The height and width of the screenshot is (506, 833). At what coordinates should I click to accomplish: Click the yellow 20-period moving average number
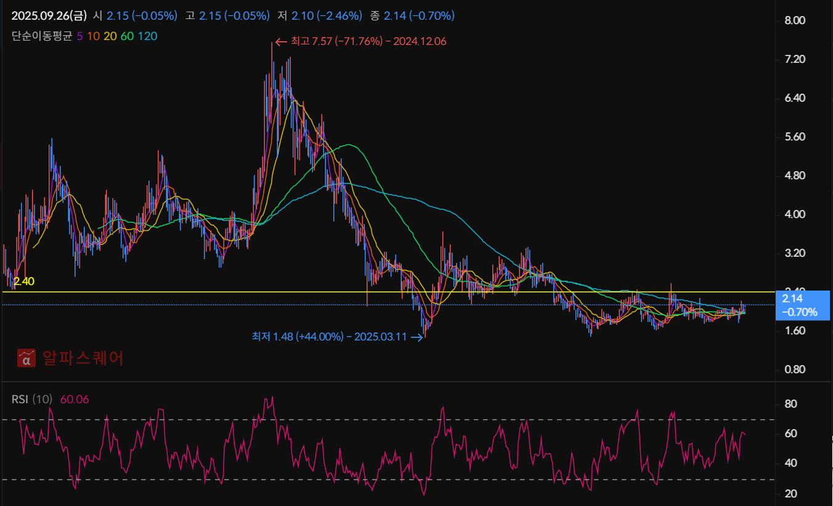click(x=110, y=36)
